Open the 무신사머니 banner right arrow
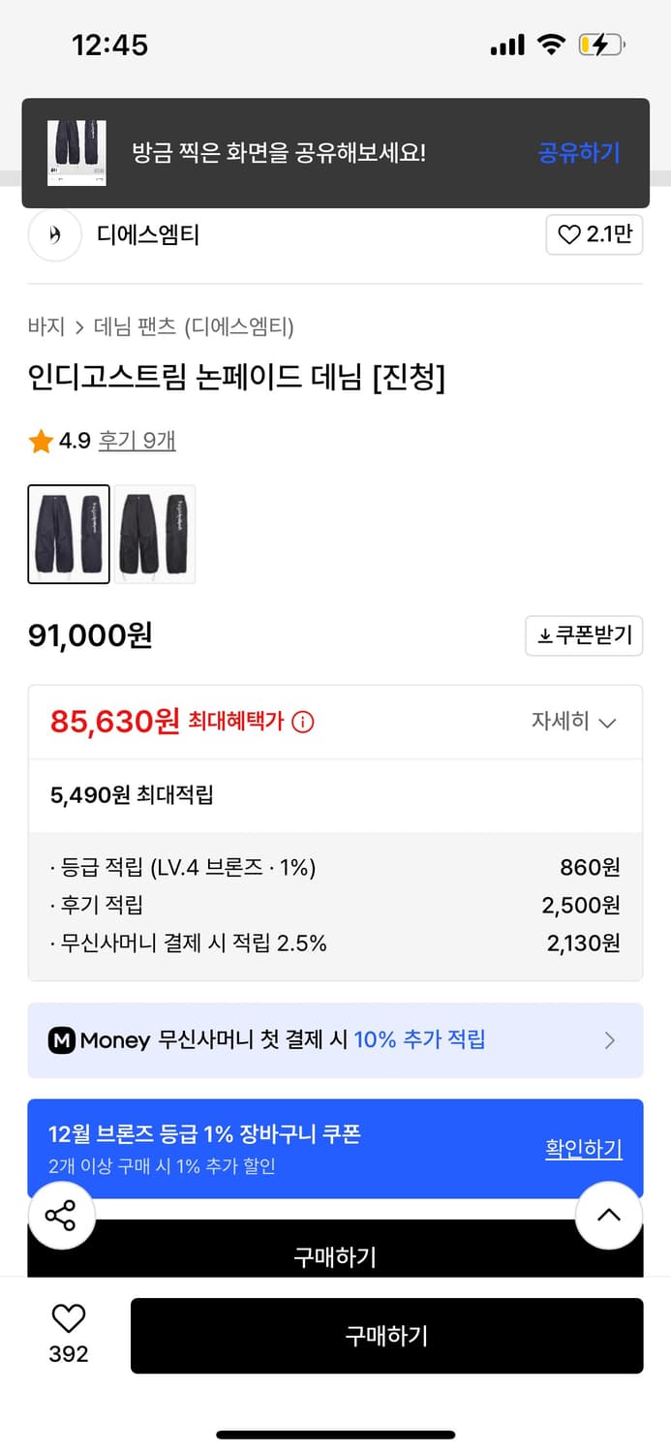This screenshot has height=1453, width=671. pyautogui.click(x=610, y=1040)
